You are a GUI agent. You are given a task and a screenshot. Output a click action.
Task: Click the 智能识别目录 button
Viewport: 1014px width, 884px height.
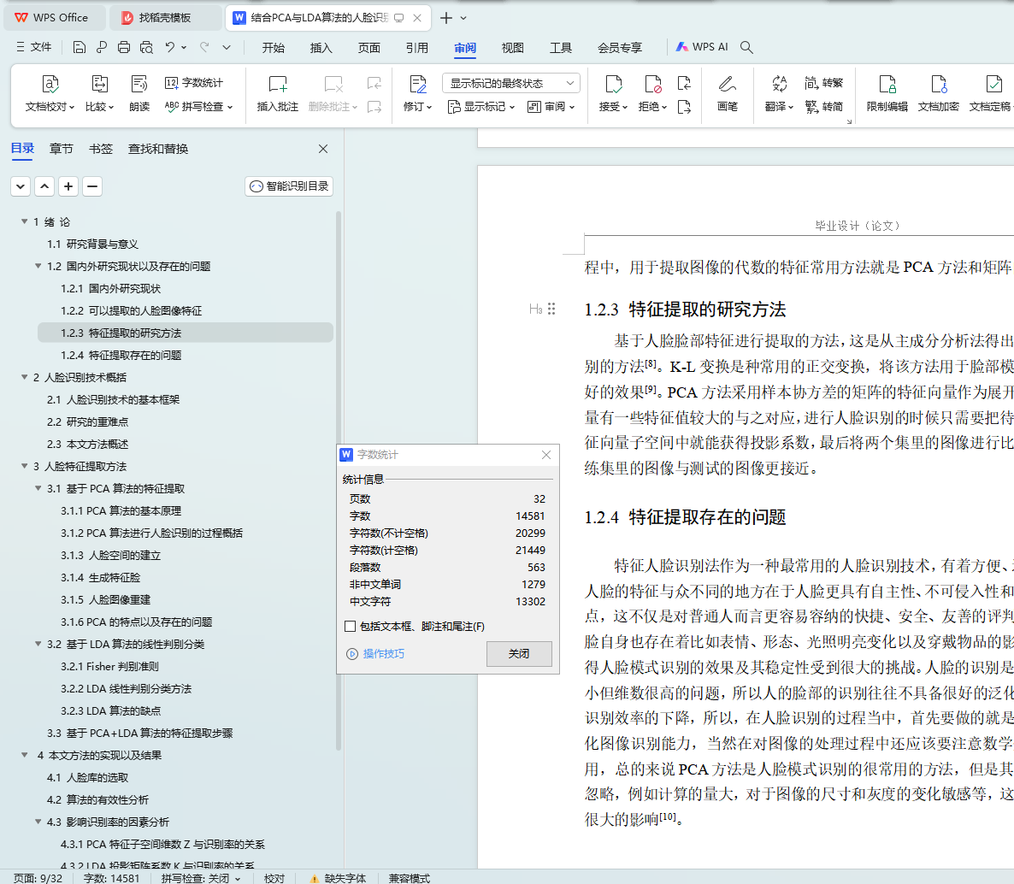tap(289, 186)
